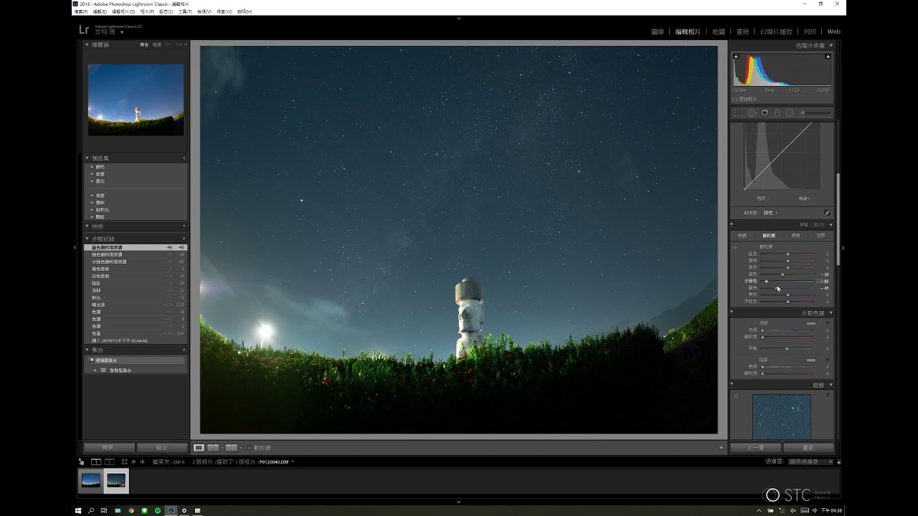918x516 pixels.
Task: Show all HSL adjustments tab
Action: 820,236
